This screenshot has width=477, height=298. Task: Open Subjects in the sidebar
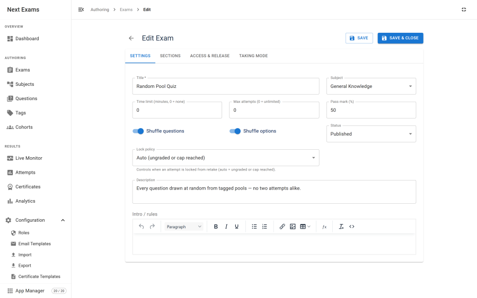pyautogui.click(x=36, y=84)
